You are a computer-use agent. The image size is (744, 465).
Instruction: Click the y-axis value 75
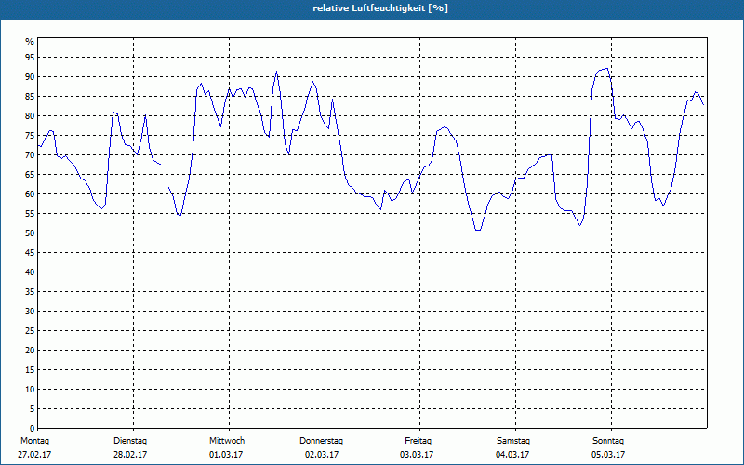tap(30, 135)
